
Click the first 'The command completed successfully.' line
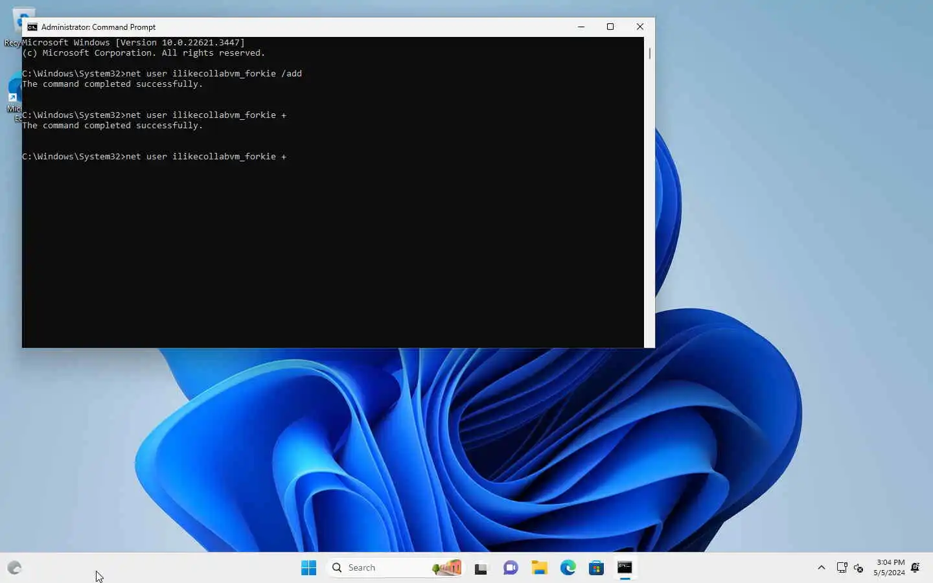coord(113,84)
